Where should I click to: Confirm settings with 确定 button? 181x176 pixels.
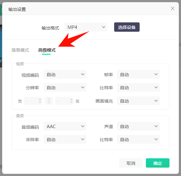click(158, 163)
